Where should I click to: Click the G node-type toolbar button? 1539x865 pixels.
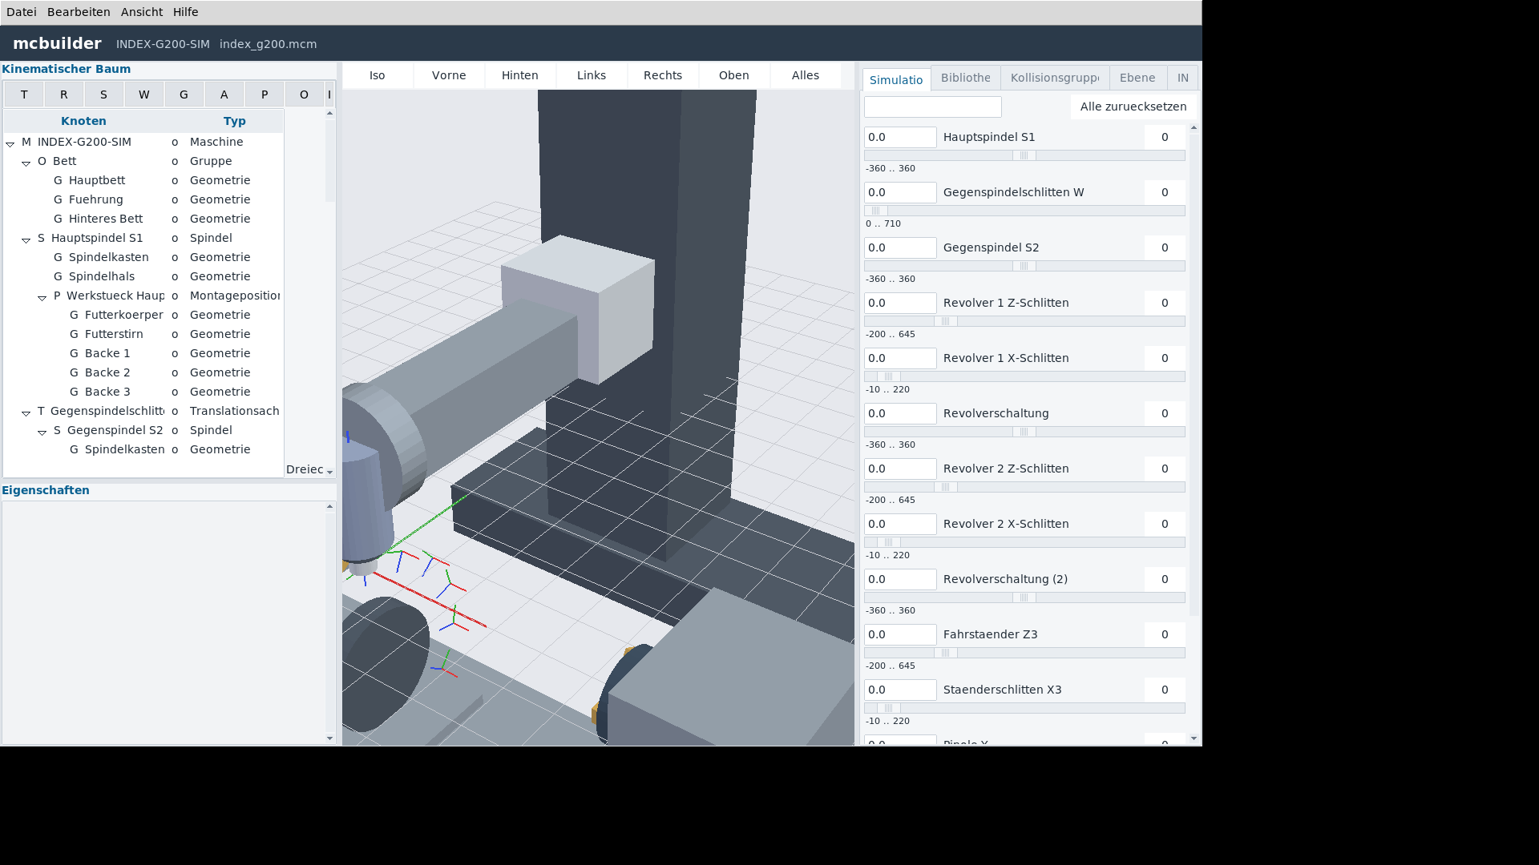[184, 95]
